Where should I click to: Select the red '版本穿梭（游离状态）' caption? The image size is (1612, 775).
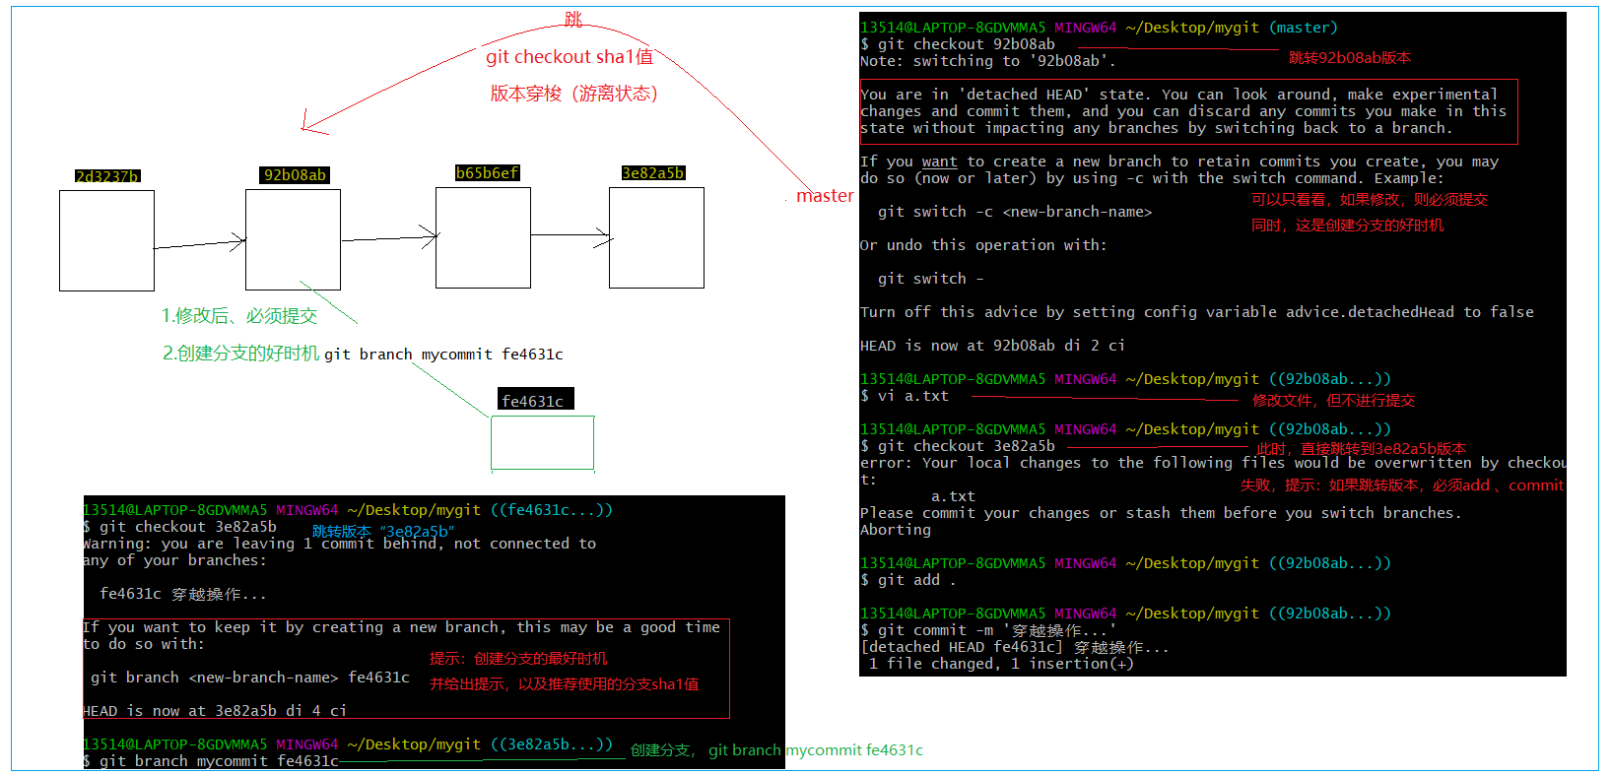[x=573, y=94]
